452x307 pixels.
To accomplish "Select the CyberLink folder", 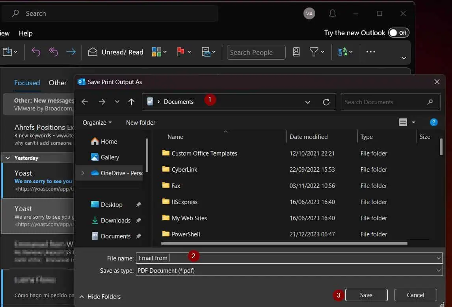I will 180,170.
